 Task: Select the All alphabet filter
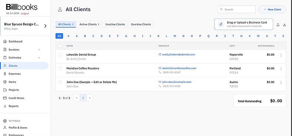pyautogui.click(x=59, y=36)
